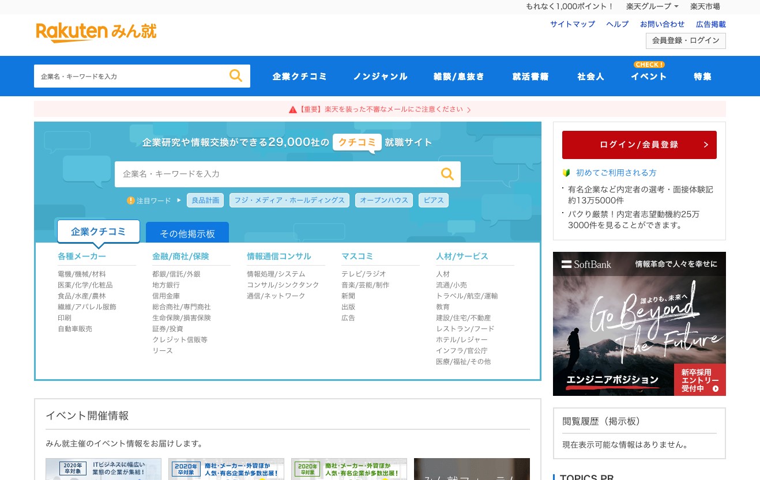Go to サイトマップ

pos(573,24)
